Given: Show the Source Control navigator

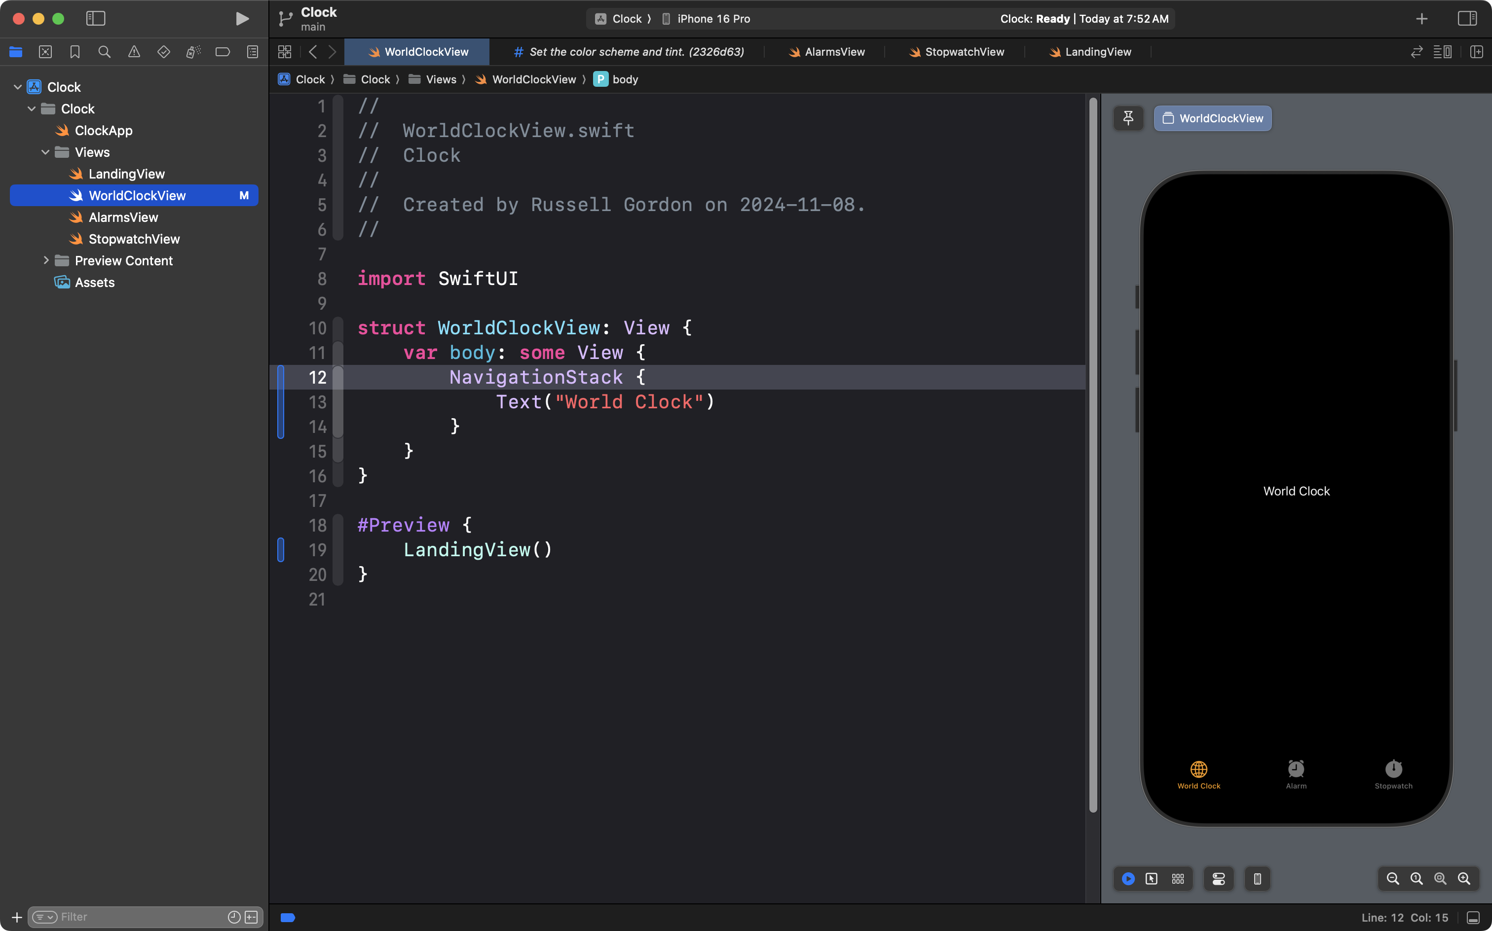Looking at the screenshot, I should pos(45,52).
